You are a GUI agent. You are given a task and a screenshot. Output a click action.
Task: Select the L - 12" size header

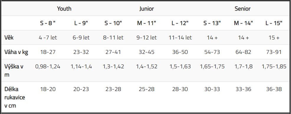pyautogui.click(x=180, y=23)
